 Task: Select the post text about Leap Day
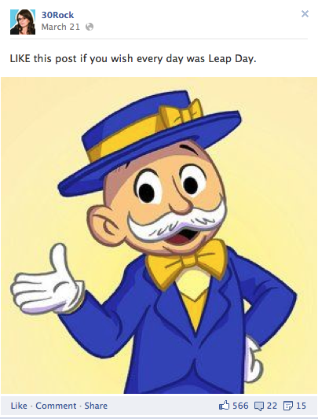click(133, 58)
